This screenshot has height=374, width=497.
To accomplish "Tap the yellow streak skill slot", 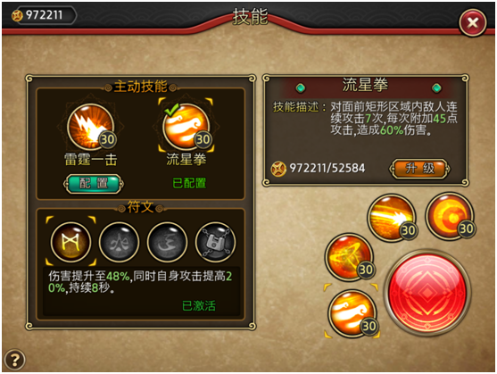I will click(x=392, y=218).
